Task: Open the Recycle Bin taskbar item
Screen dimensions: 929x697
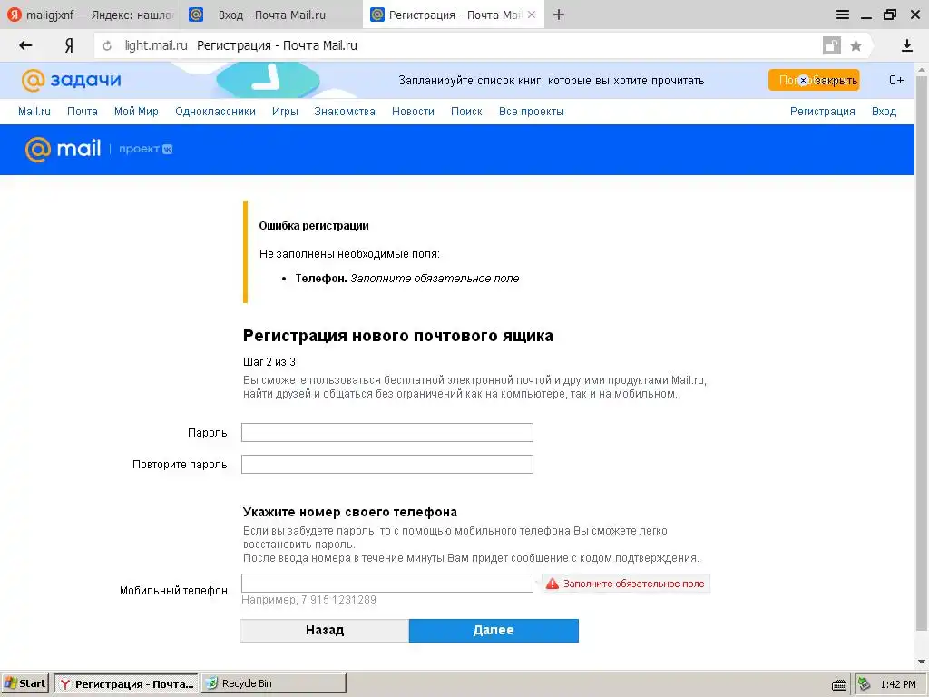Action: point(274,683)
